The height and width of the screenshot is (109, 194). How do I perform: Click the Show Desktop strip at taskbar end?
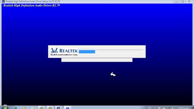click(193, 107)
